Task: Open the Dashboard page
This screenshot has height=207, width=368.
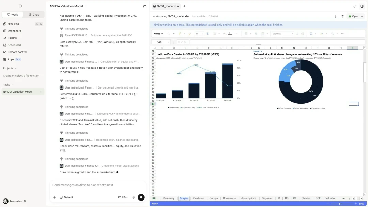Action: (x=14, y=31)
